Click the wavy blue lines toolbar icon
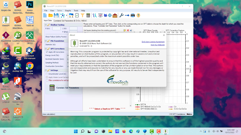The width and height of the screenshot is (241, 135). tap(95, 15)
